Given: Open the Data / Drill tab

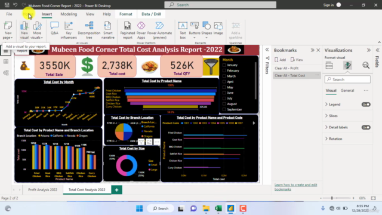Looking at the screenshot, I should (x=151, y=14).
